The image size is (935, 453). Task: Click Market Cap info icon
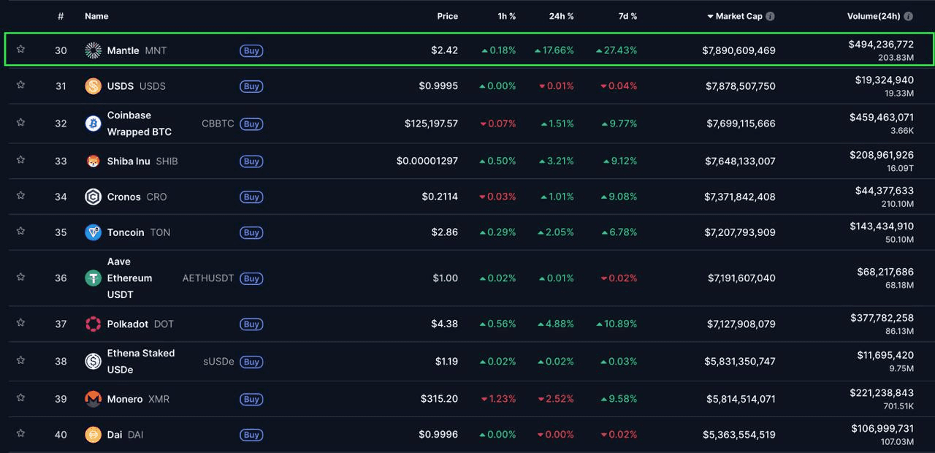[x=770, y=16]
